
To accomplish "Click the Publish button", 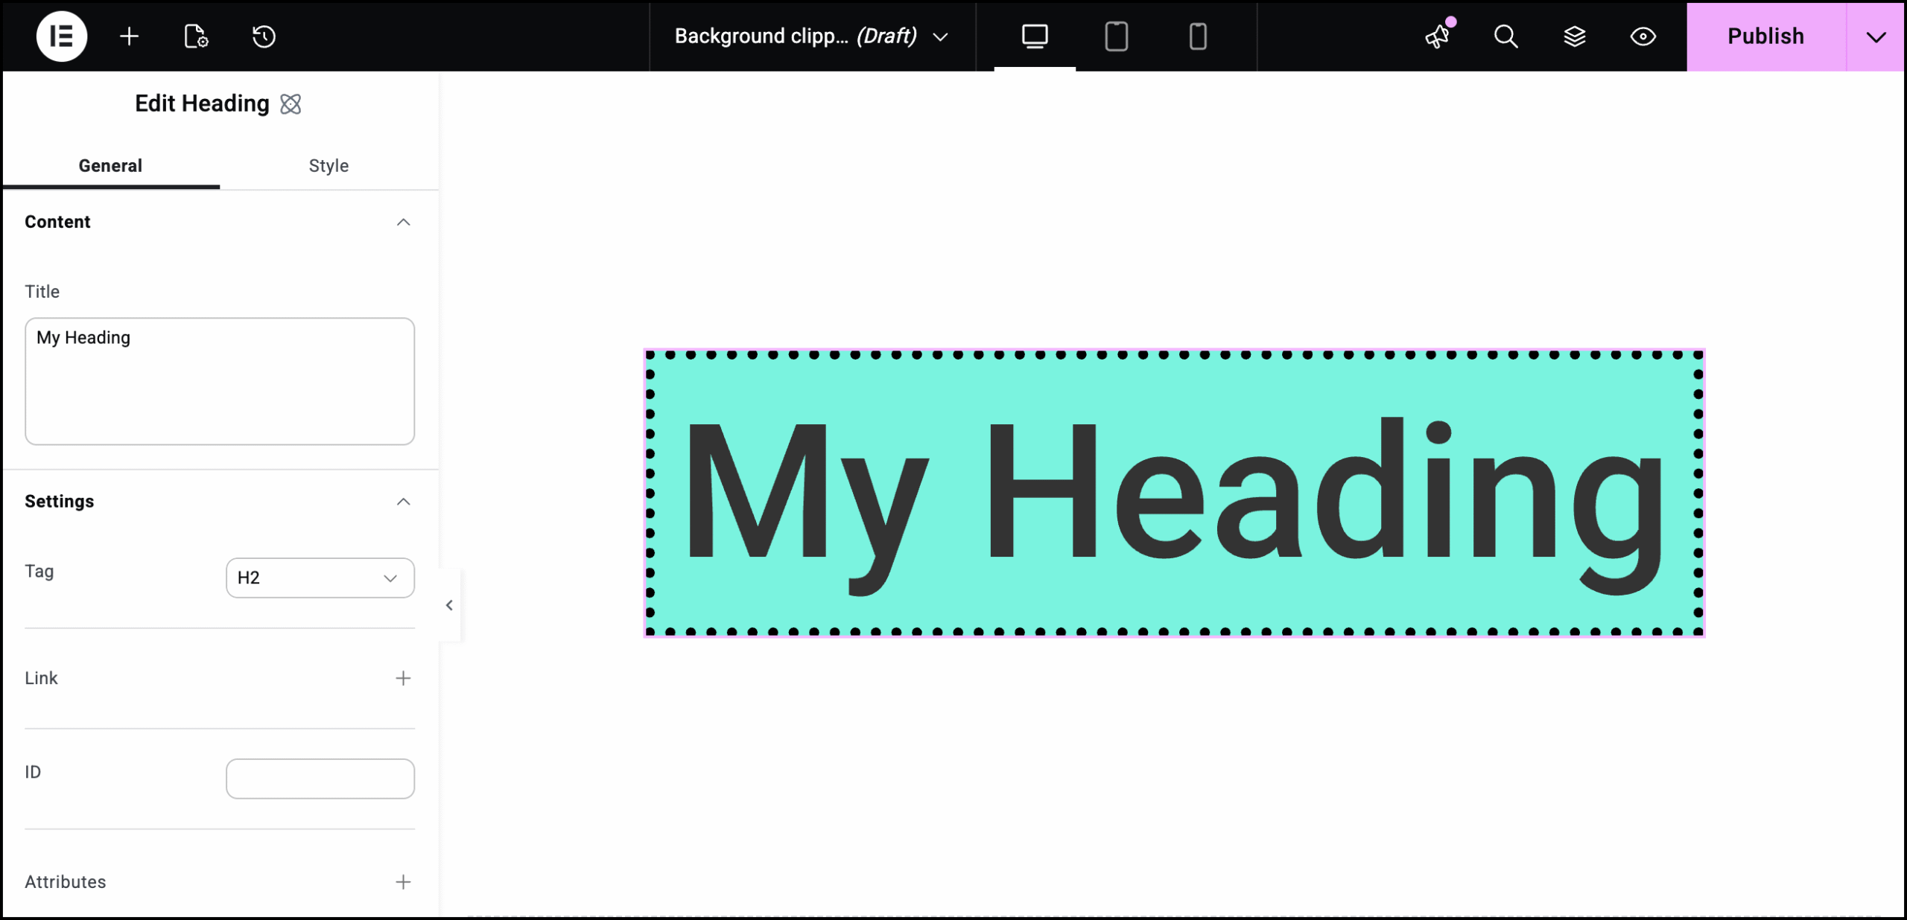I will (1765, 36).
